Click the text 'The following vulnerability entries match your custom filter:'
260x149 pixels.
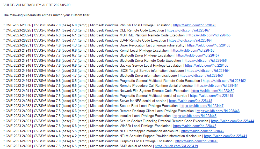click(x=47, y=15)
